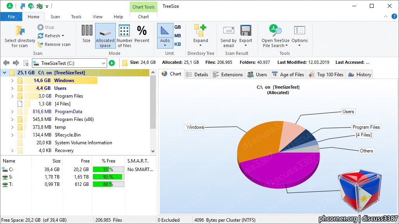Click the Others chart label
The width and height of the screenshot is (399, 224).
coord(366,151)
